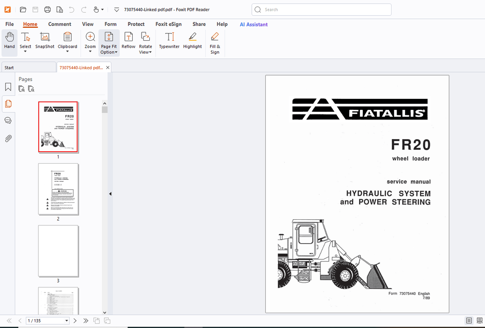Open the Attachments panel

tap(8, 138)
